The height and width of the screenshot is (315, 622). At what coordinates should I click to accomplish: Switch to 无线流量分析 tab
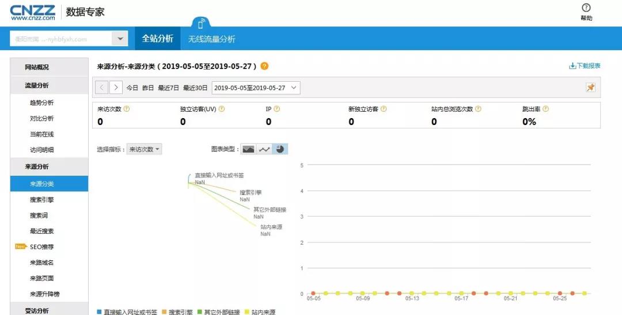click(211, 39)
